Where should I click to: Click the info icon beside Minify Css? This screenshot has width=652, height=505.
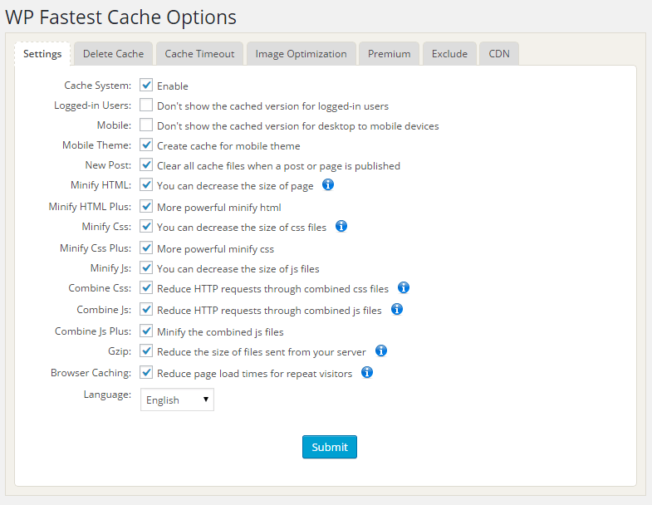(x=341, y=226)
